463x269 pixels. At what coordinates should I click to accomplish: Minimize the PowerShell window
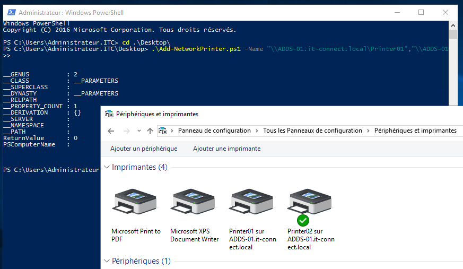[397, 12]
